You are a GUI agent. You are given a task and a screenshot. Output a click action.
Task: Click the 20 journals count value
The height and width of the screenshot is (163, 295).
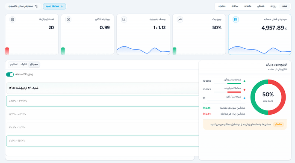[x=51, y=28]
